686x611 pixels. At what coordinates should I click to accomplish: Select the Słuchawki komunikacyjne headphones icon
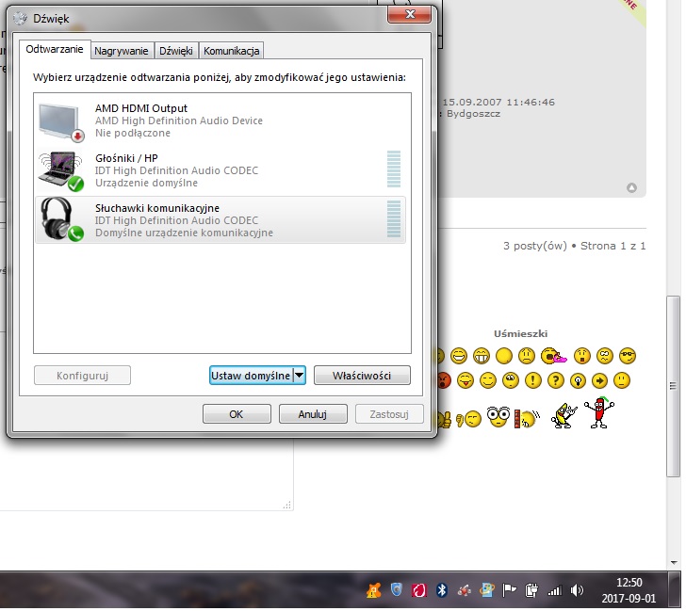tap(60, 218)
